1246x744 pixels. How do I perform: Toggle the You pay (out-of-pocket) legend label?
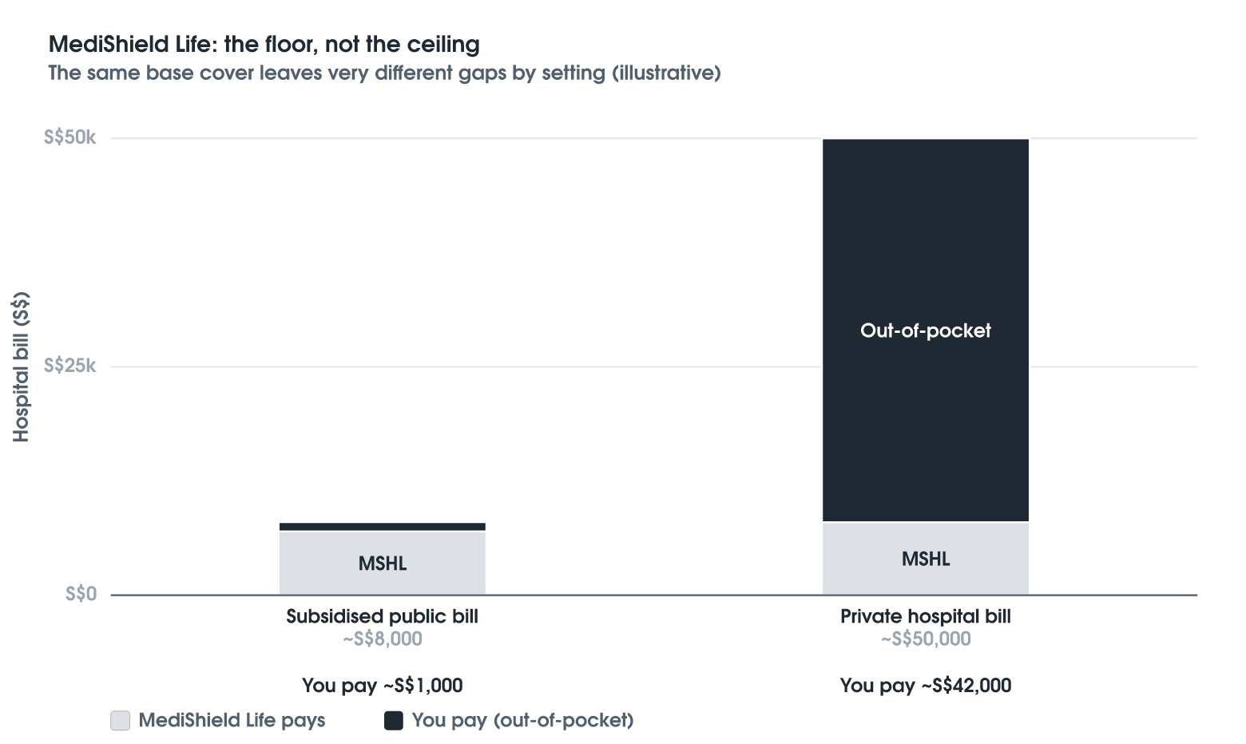pos(522,720)
